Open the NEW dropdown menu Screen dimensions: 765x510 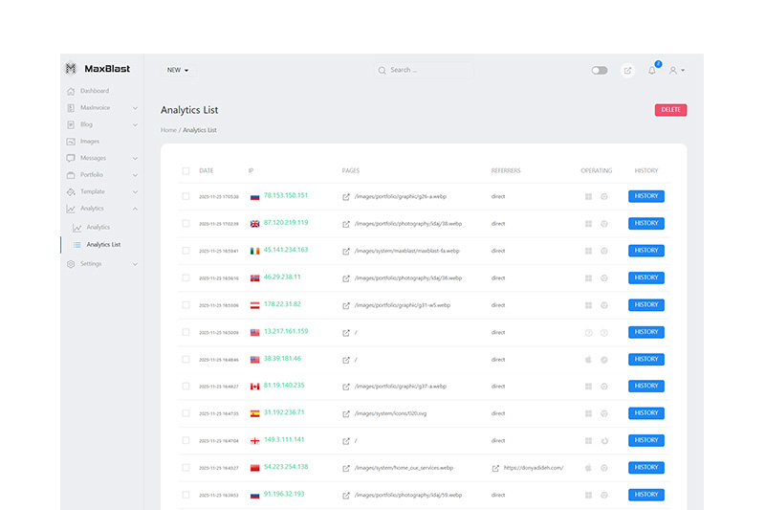(178, 70)
